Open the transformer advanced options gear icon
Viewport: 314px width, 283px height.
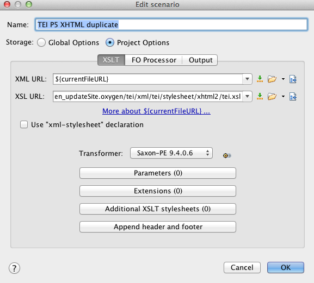(227, 155)
